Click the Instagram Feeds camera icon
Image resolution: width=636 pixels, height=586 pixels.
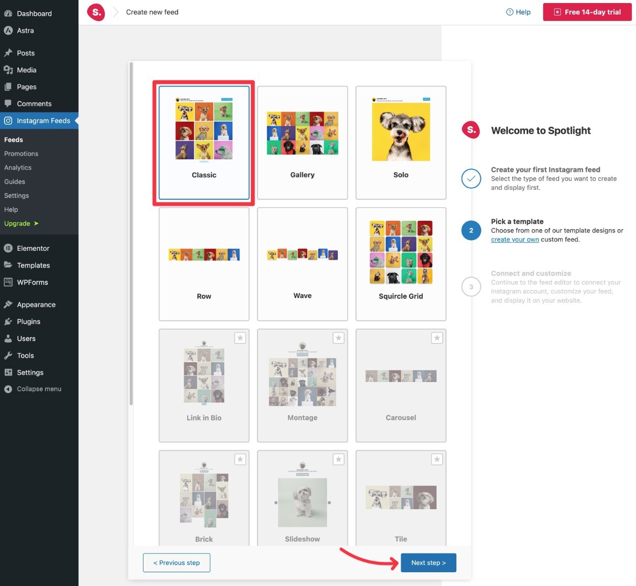8,121
